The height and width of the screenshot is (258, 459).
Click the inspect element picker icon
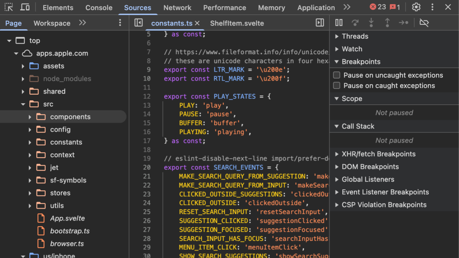(x=9, y=7)
